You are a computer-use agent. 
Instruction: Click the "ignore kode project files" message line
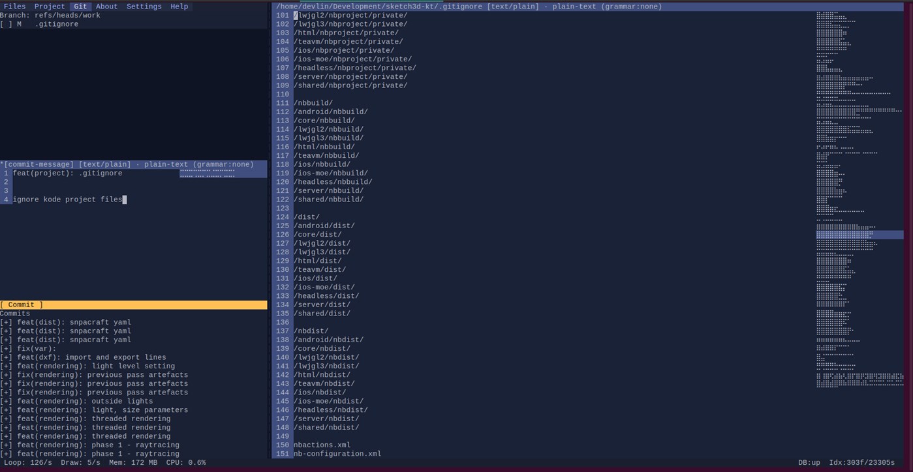tap(67, 199)
